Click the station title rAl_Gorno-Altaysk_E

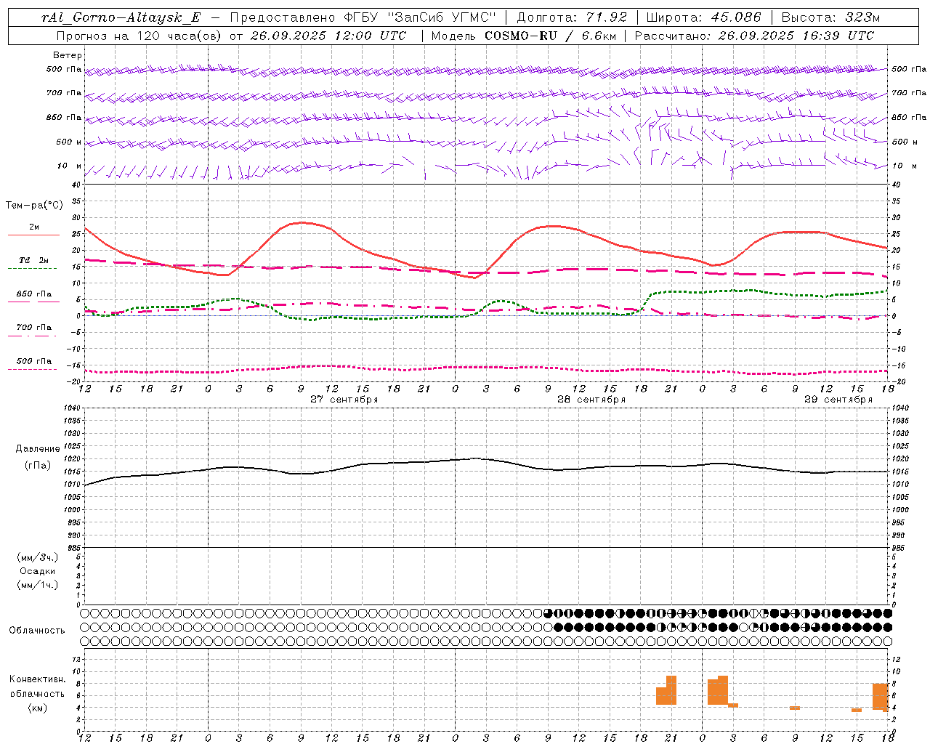pos(121,17)
